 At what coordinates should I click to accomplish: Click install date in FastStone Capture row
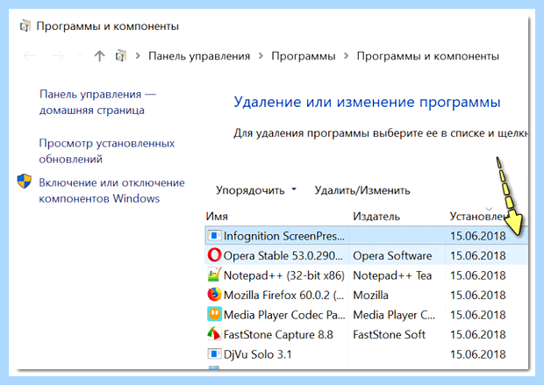click(477, 335)
